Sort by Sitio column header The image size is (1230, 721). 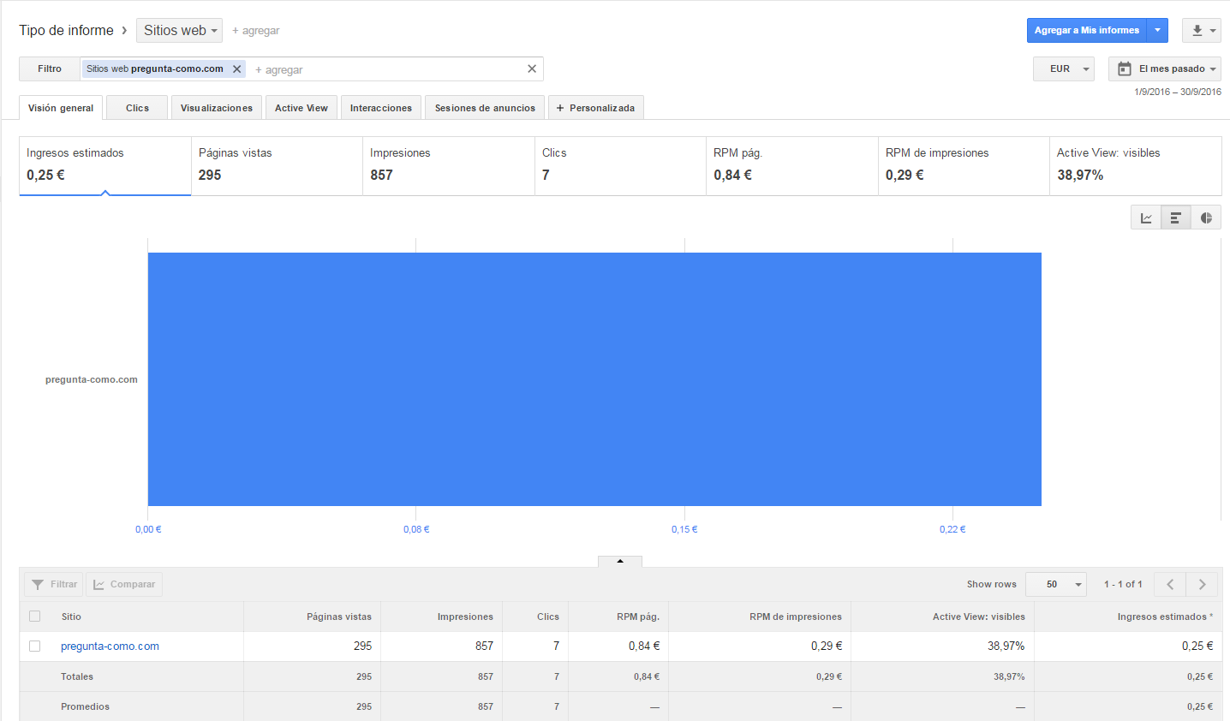coord(71,617)
